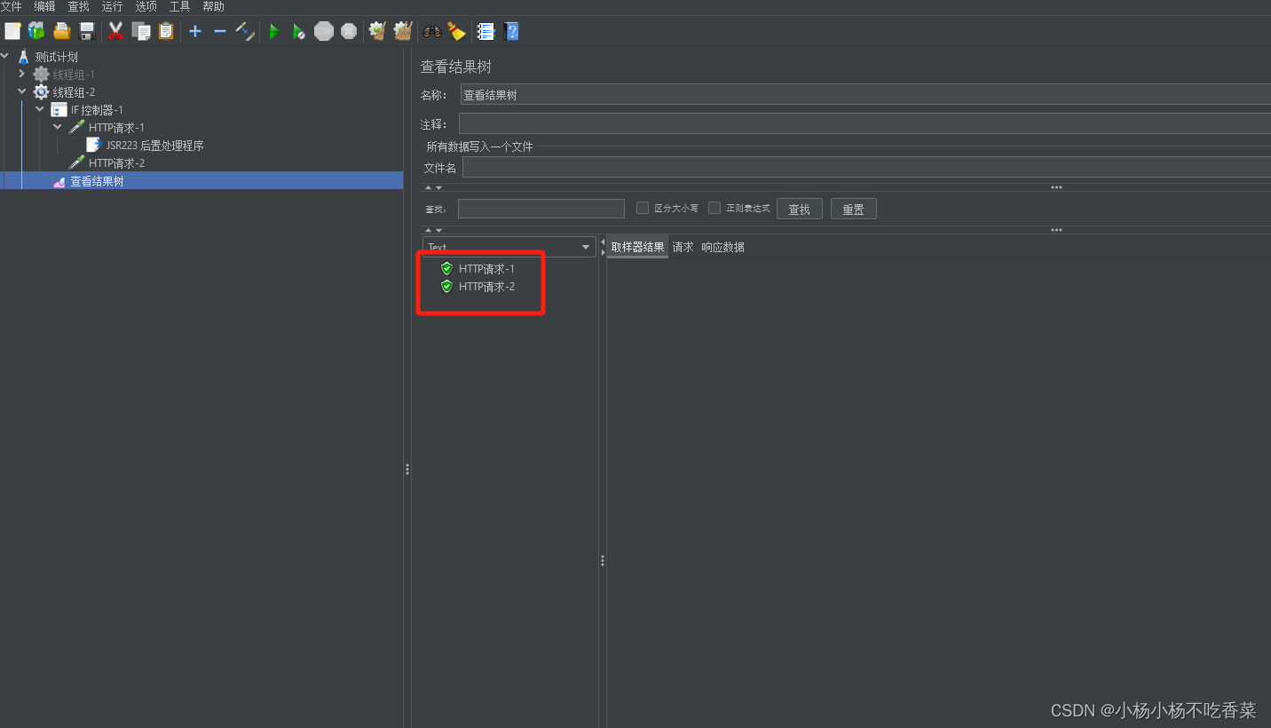Screen dimensions: 1271x728
Task: Open the 查找 menu
Action: point(78,6)
